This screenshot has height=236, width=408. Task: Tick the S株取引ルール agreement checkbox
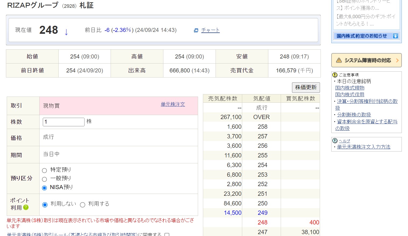pos(167,235)
